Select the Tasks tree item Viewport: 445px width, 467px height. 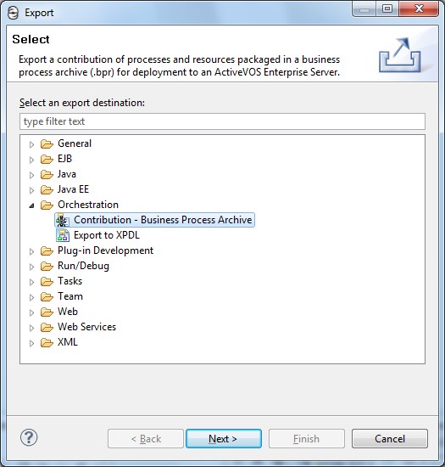click(x=70, y=281)
